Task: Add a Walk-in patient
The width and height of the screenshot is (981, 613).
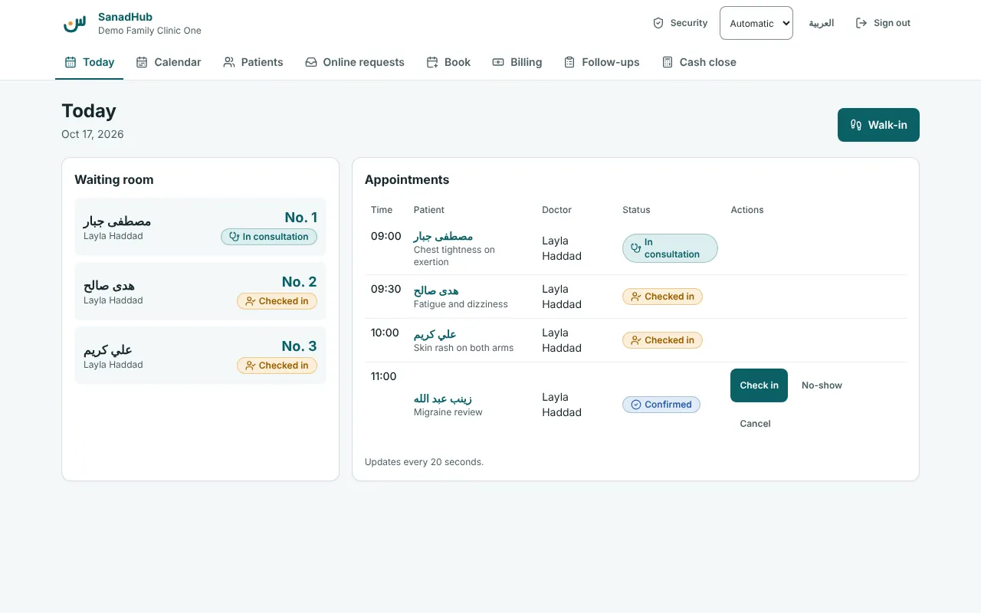Action: (878, 125)
